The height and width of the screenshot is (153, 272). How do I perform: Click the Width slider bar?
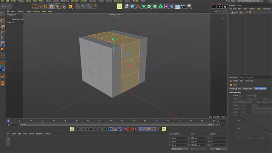(x=262, y=112)
